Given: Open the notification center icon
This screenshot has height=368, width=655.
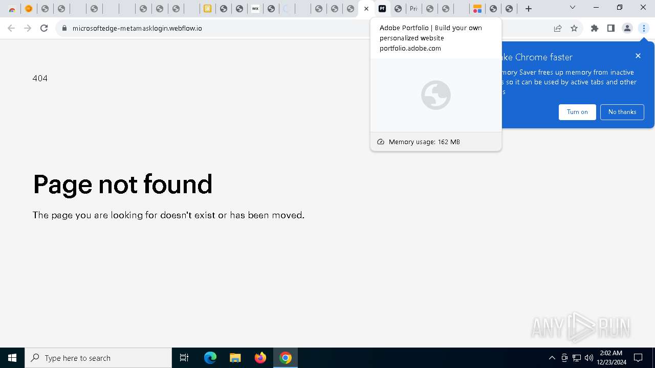Looking at the screenshot, I should [638, 358].
